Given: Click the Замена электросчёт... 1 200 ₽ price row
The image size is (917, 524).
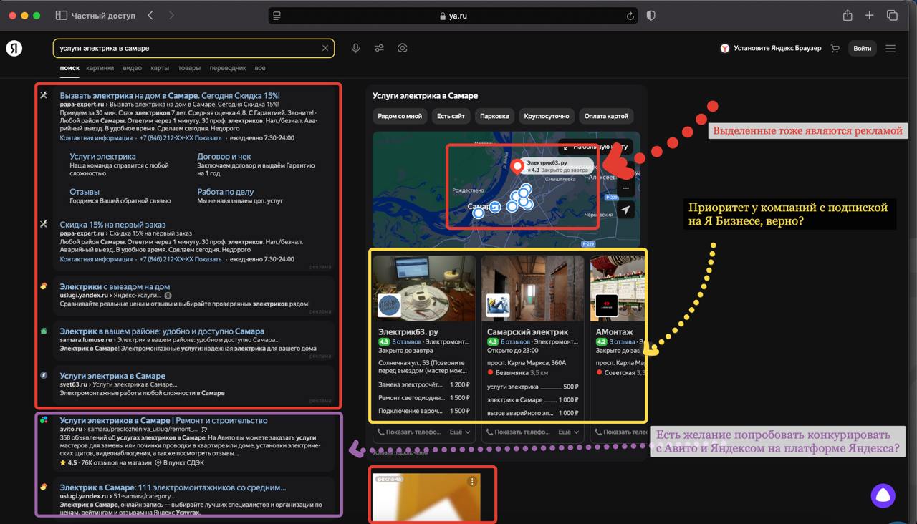Looking at the screenshot, I should coord(424,385).
